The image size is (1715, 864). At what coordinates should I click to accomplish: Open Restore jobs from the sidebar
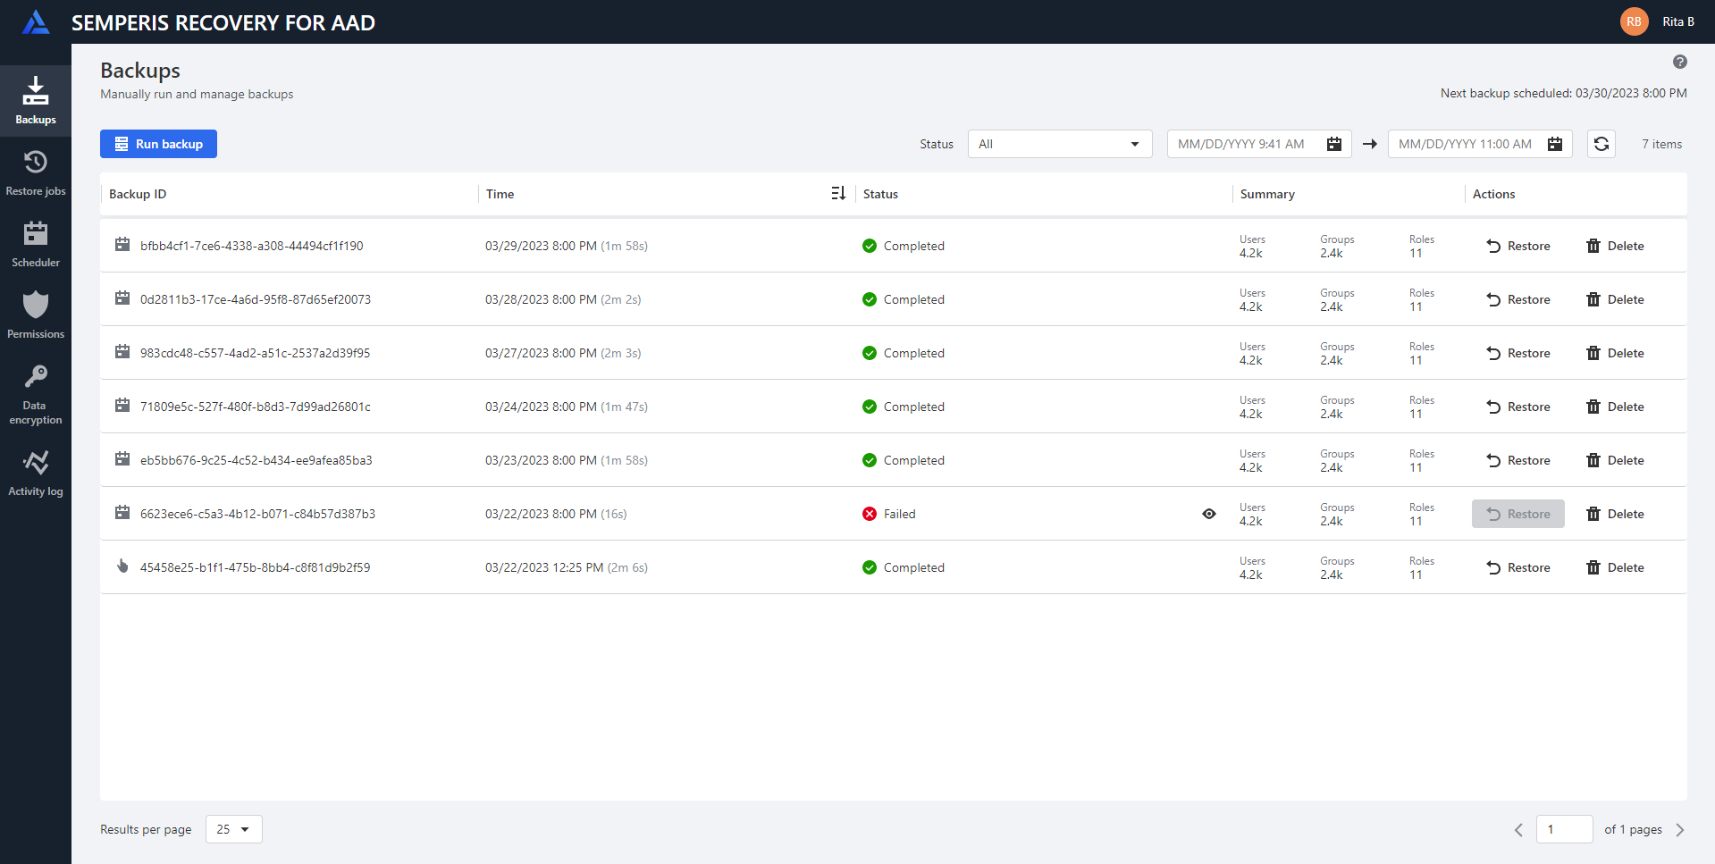(x=35, y=170)
